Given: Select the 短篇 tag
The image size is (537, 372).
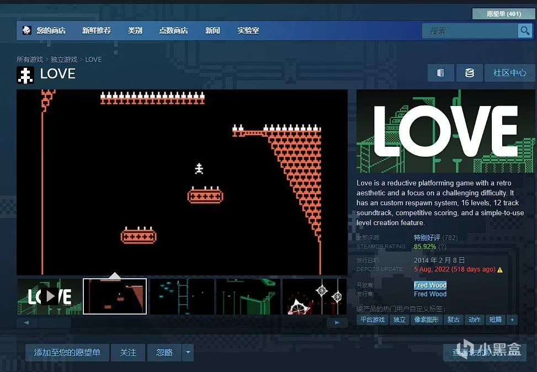Looking at the screenshot, I should pos(495,320).
